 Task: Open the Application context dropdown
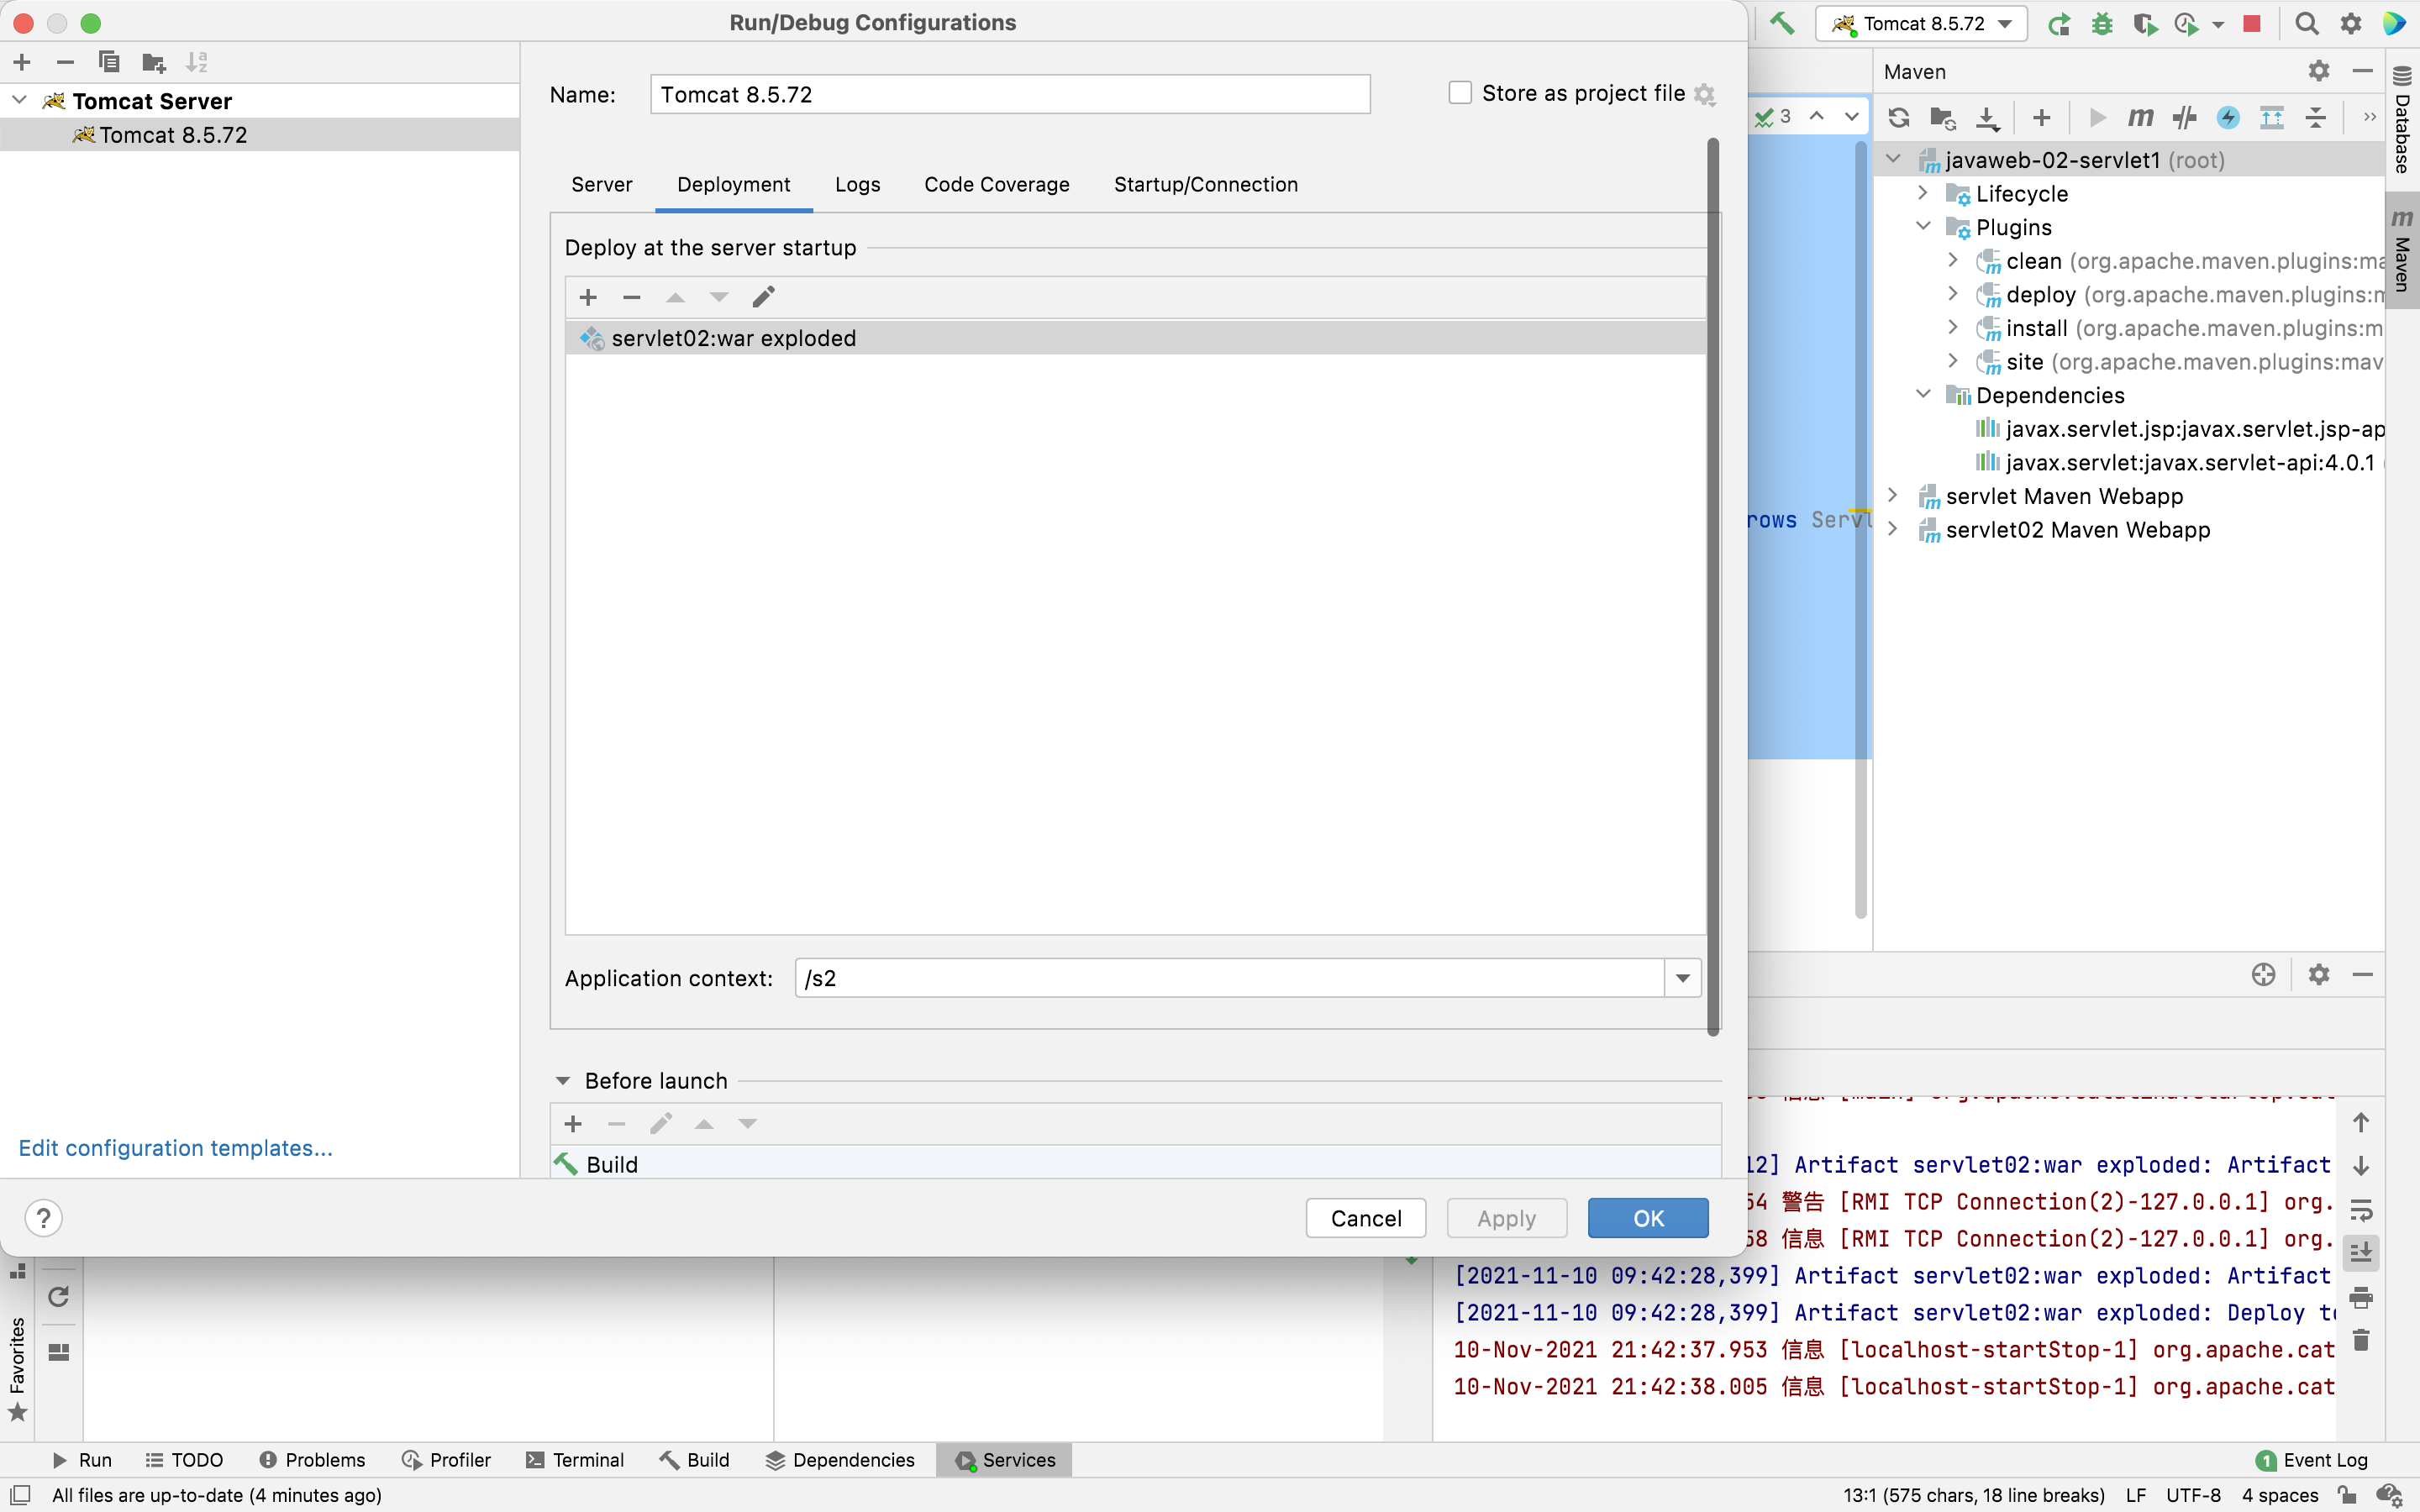click(1682, 978)
